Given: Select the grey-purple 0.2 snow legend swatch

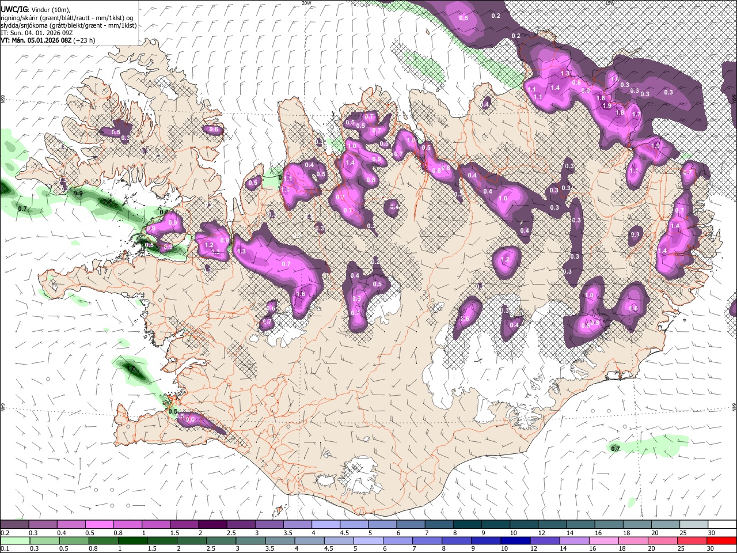Looking at the screenshot, I should (x=14, y=525).
